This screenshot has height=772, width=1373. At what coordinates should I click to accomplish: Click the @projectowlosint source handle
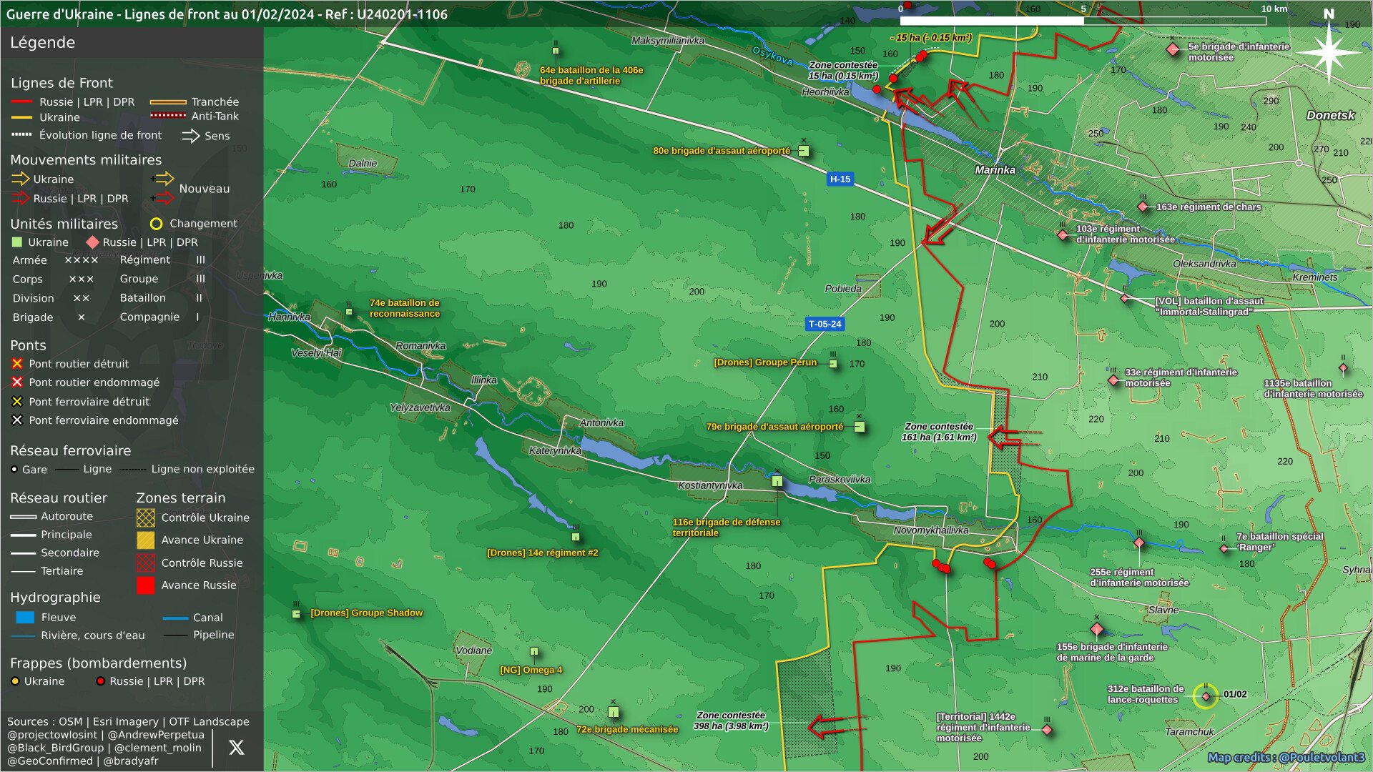52,735
